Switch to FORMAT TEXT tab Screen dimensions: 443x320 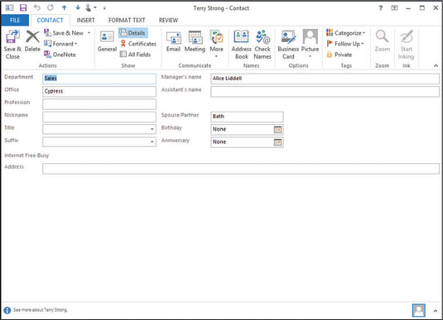[127, 21]
